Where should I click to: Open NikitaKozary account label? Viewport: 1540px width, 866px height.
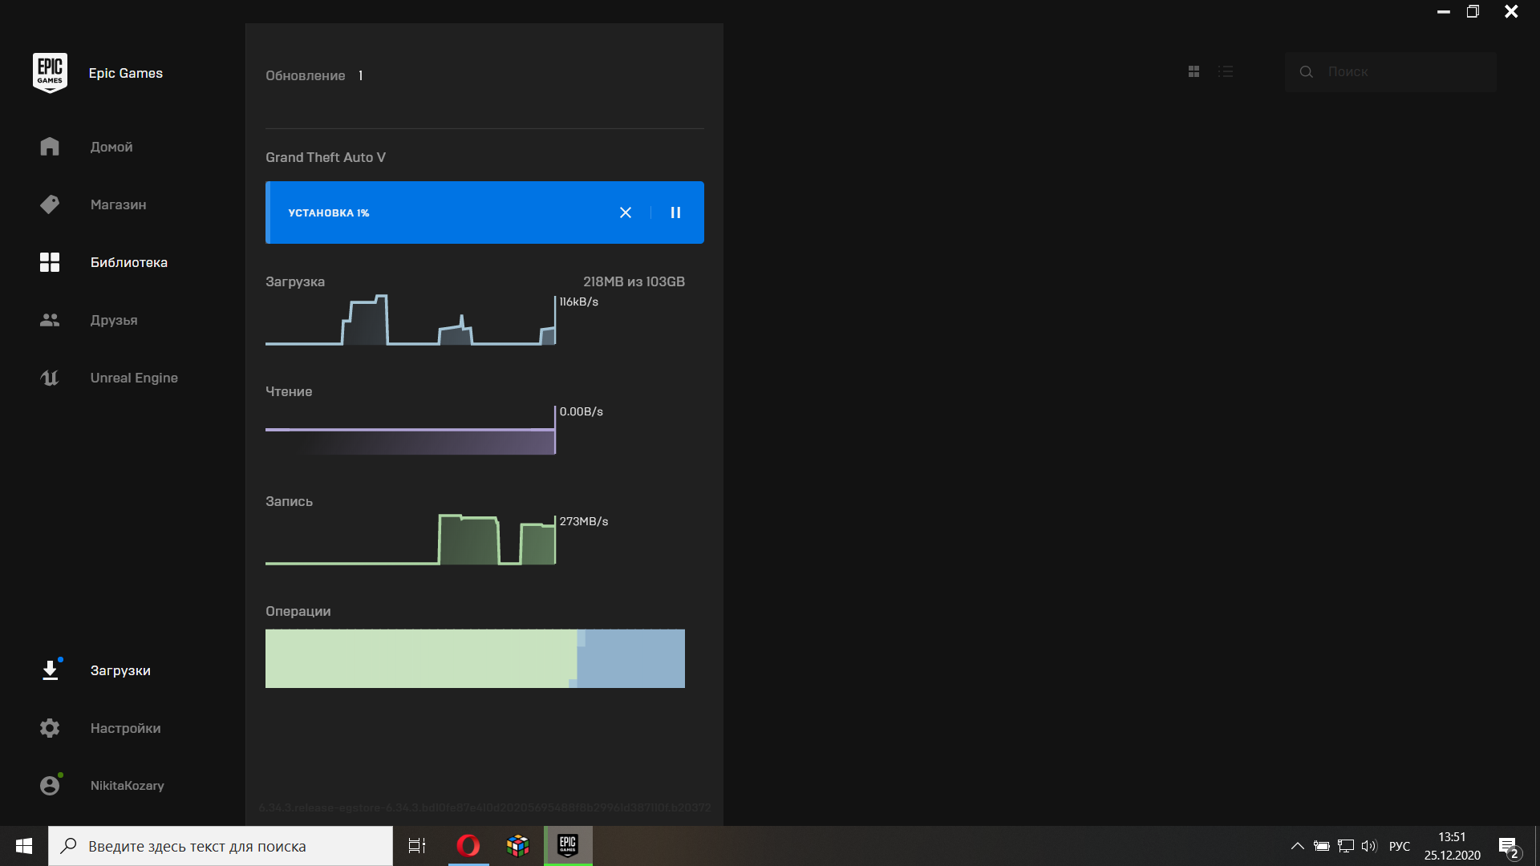[x=127, y=786]
